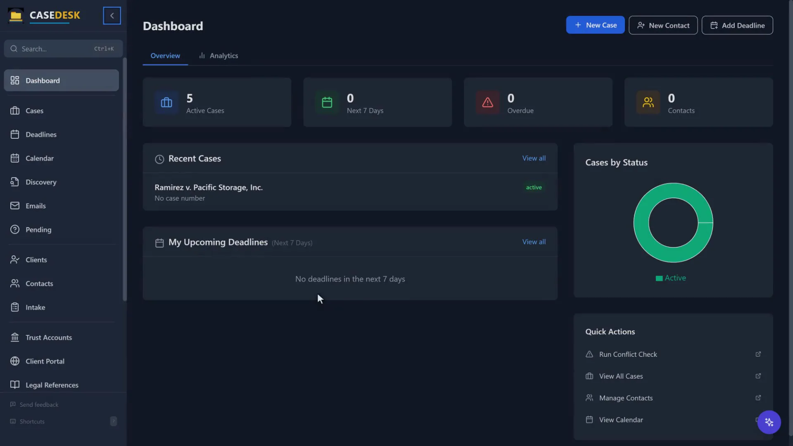Click external-link icon beside Run Conflict Check
This screenshot has height=446, width=793.
[x=758, y=354]
